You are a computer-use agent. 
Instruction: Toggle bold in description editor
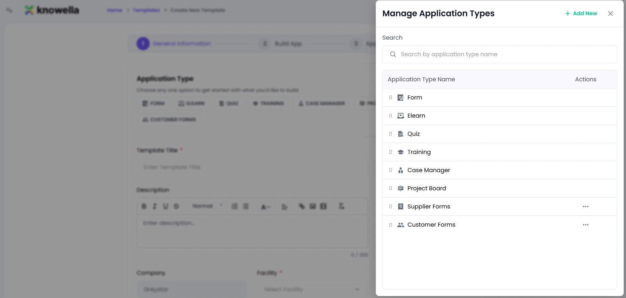(x=144, y=206)
